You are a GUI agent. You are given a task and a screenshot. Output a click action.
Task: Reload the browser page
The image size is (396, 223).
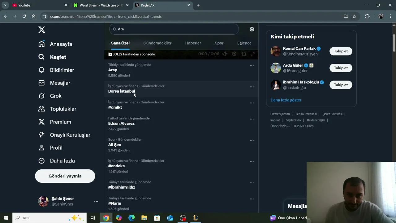click(x=24, y=16)
